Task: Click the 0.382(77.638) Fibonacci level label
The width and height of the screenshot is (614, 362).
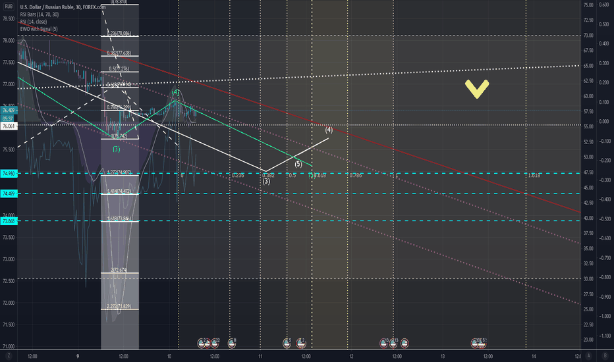Action: click(x=119, y=53)
